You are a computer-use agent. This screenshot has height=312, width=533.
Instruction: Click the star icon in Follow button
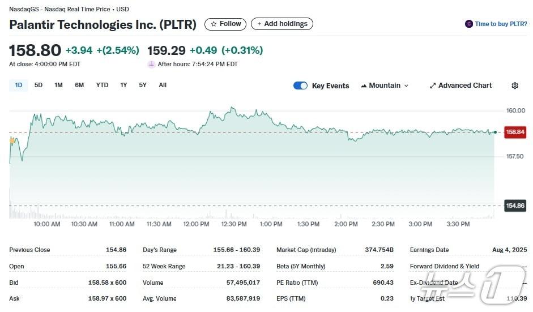(214, 24)
